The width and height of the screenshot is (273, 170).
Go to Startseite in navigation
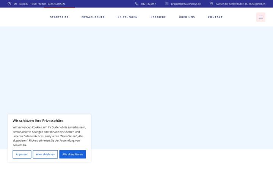point(60,17)
